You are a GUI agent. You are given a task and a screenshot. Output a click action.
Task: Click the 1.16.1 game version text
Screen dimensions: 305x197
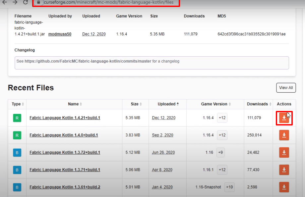pyautogui.click(x=208, y=170)
